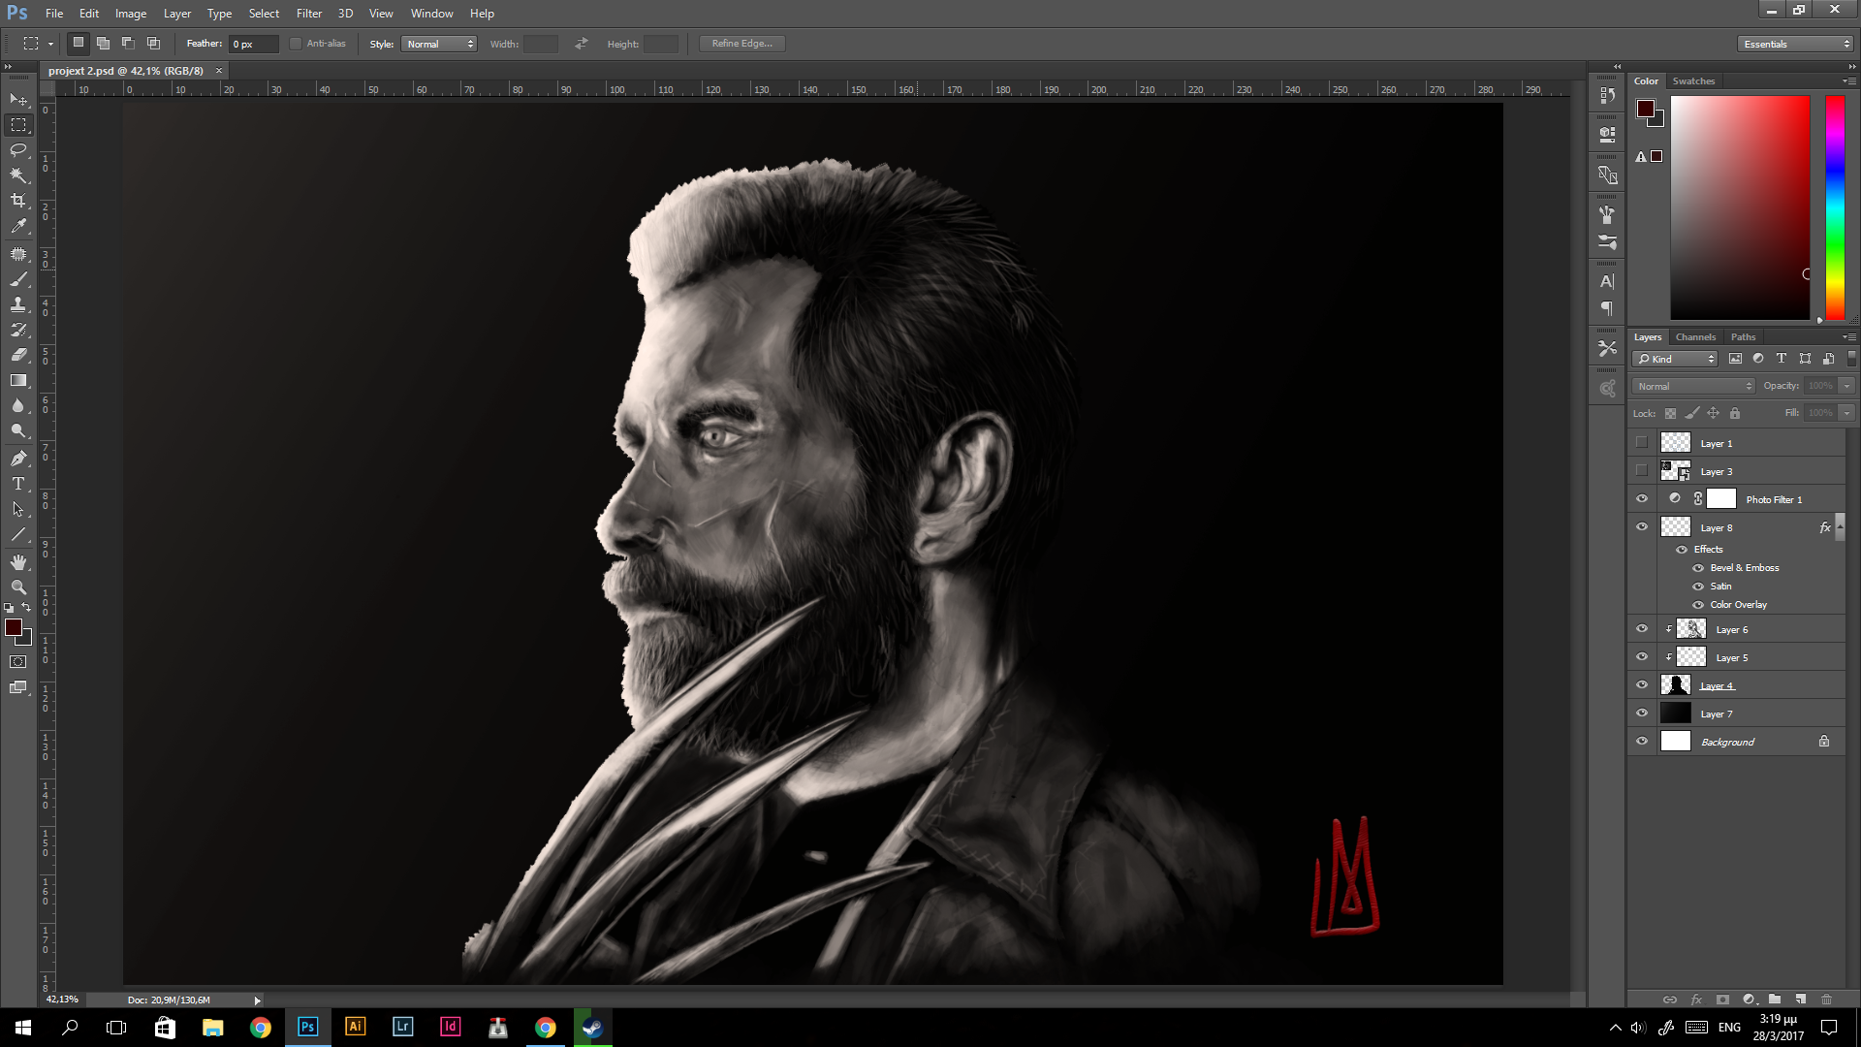The image size is (1861, 1047).
Task: Hide the Background layer
Action: (1641, 742)
